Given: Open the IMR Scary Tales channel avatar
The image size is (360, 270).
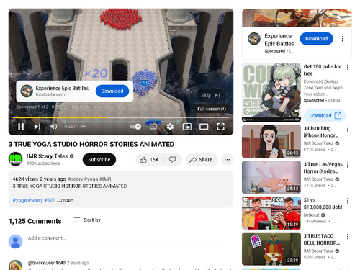Looking at the screenshot, I should pos(15,159).
